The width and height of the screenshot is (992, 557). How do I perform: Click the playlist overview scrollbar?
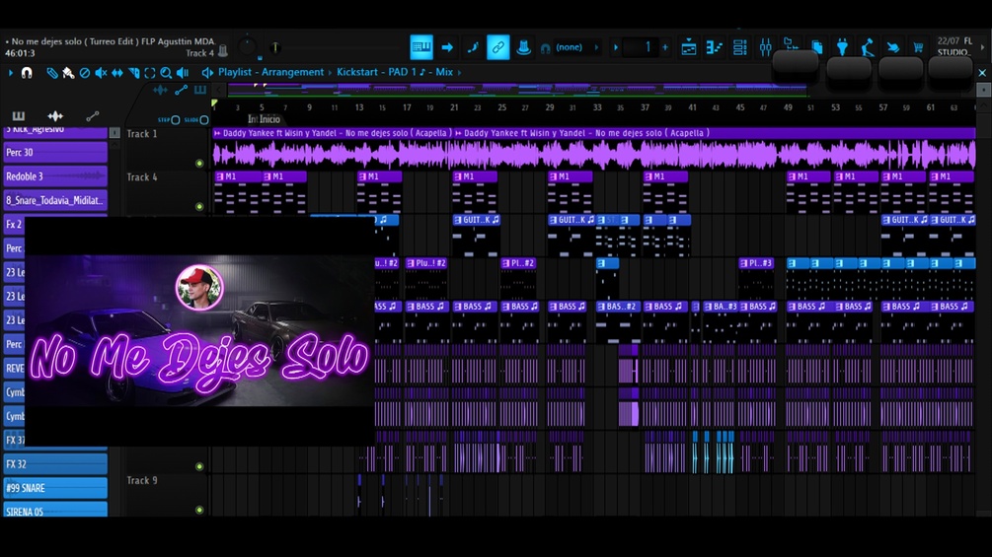coord(517,90)
